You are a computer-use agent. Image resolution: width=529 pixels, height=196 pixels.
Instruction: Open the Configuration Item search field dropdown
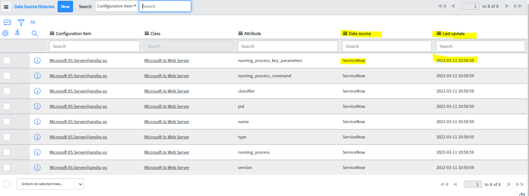pyautogui.click(x=117, y=6)
